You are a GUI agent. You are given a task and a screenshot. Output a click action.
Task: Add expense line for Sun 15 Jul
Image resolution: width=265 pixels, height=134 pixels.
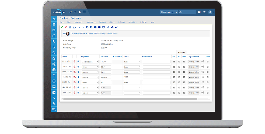(78, 93)
